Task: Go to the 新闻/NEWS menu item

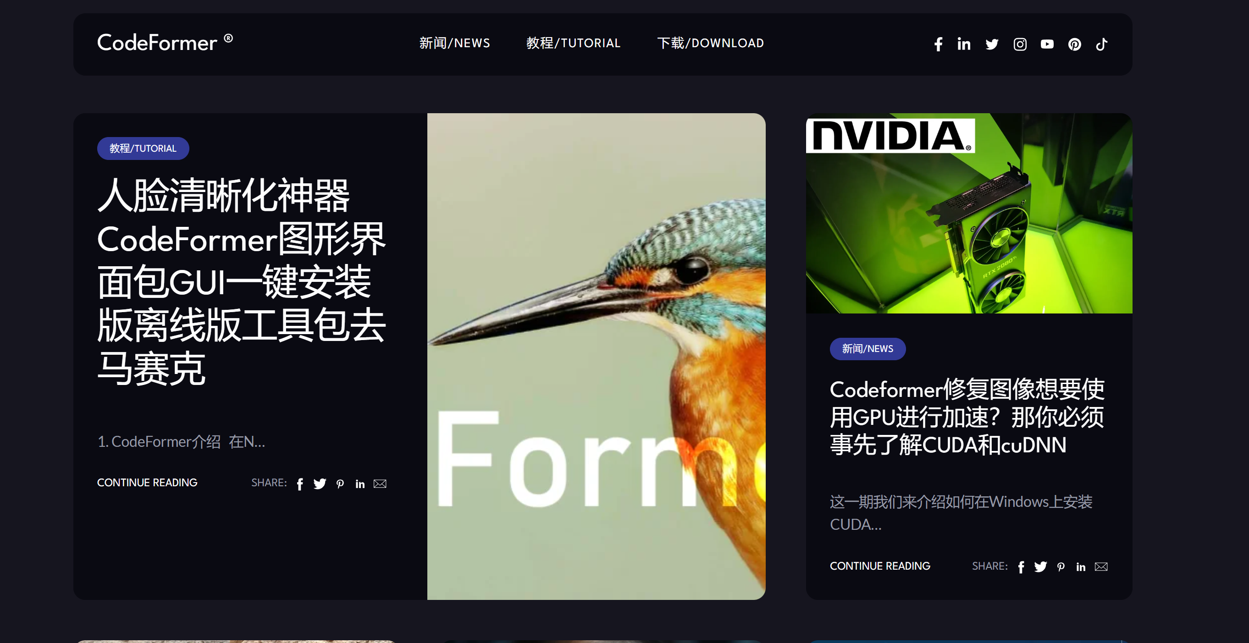Action: 455,43
